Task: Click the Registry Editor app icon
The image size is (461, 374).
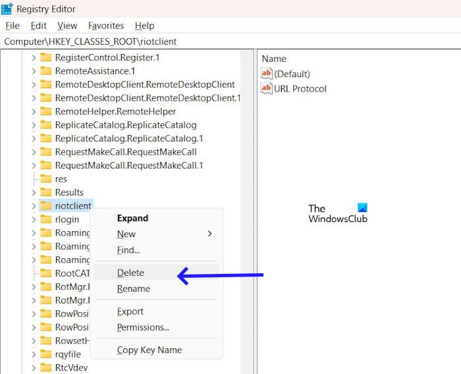Action: click(x=7, y=9)
